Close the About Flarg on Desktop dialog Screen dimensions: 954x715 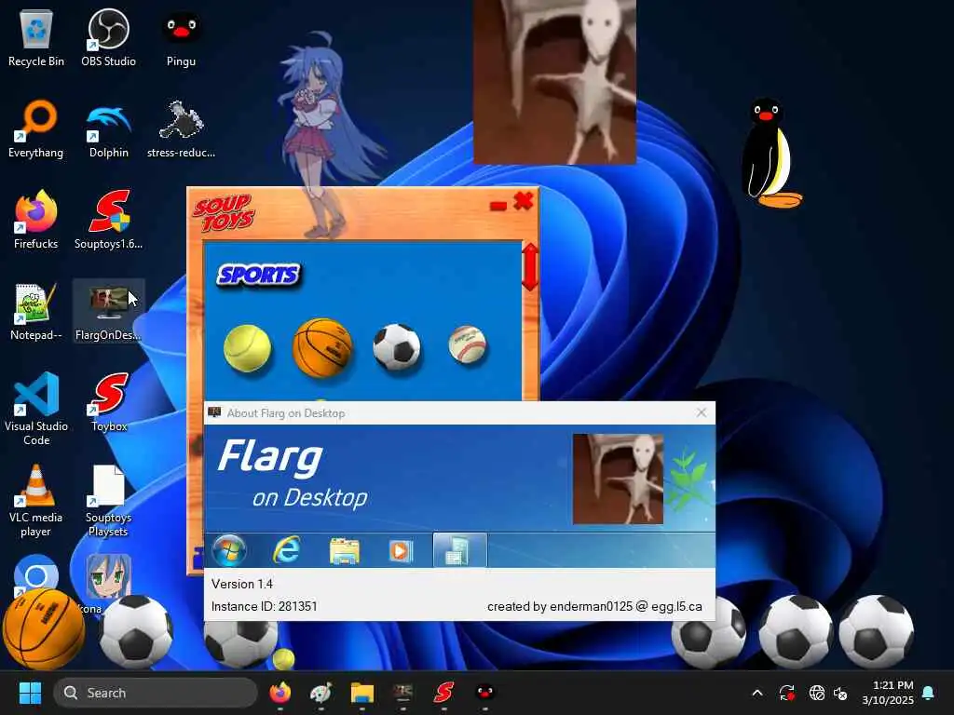tap(702, 412)
